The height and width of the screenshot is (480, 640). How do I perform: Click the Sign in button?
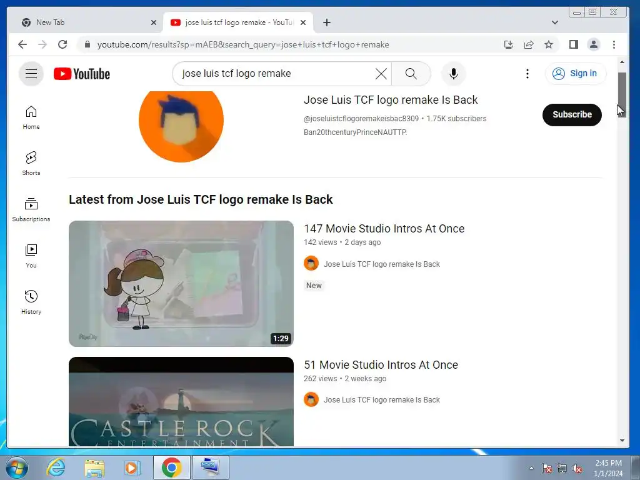point(576,74)
